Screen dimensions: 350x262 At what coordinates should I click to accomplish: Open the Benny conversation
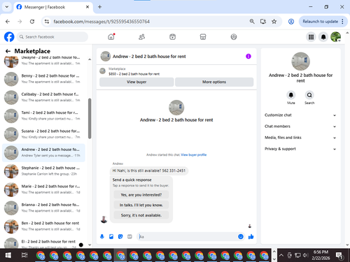click(43, 79)
